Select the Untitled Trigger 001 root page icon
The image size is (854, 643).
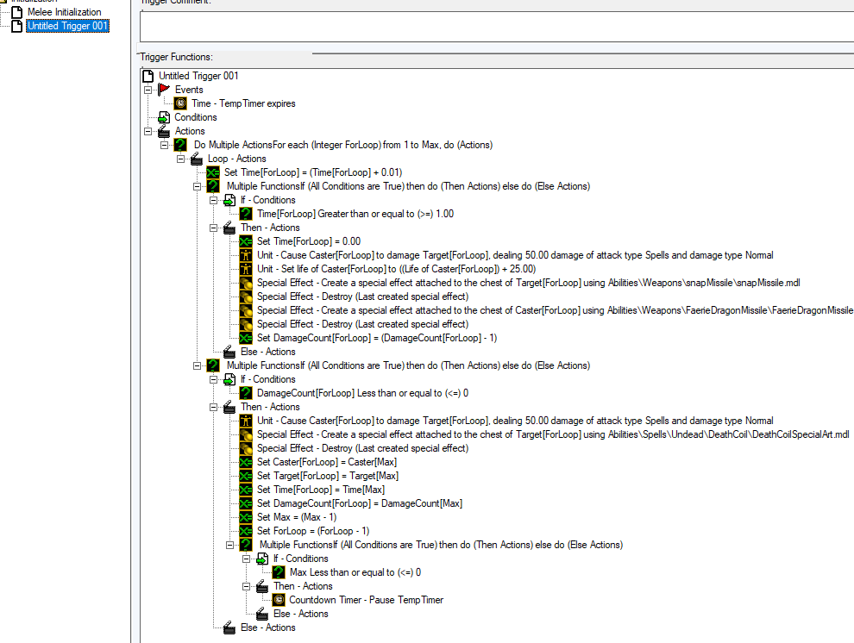click(x=148, y=76)
